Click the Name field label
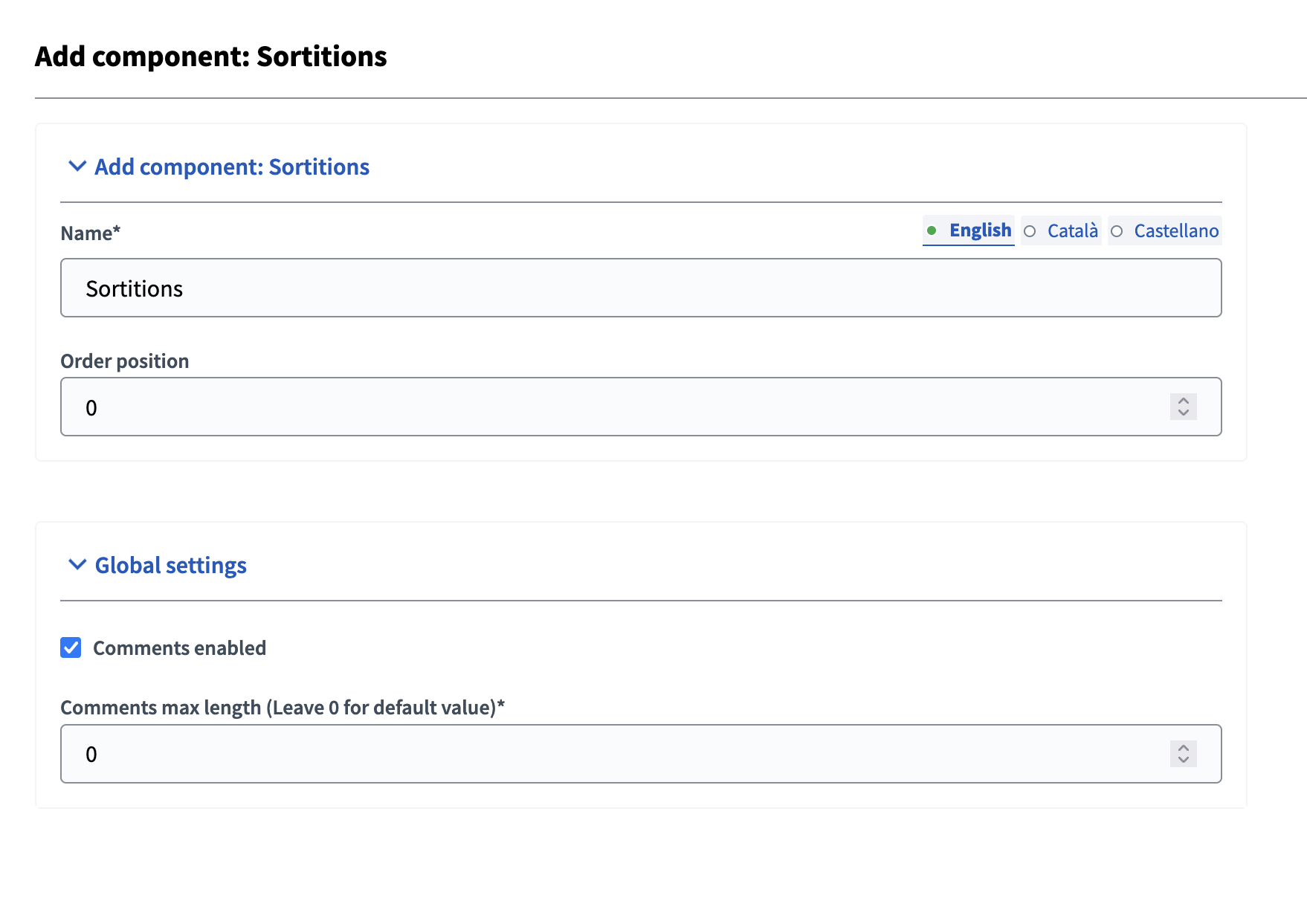The width and height of the screenshot is (1307, 898). [90, 233]
